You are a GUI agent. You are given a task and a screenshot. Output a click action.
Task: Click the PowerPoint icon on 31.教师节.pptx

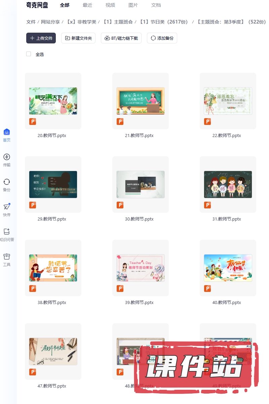click(207, 205)
